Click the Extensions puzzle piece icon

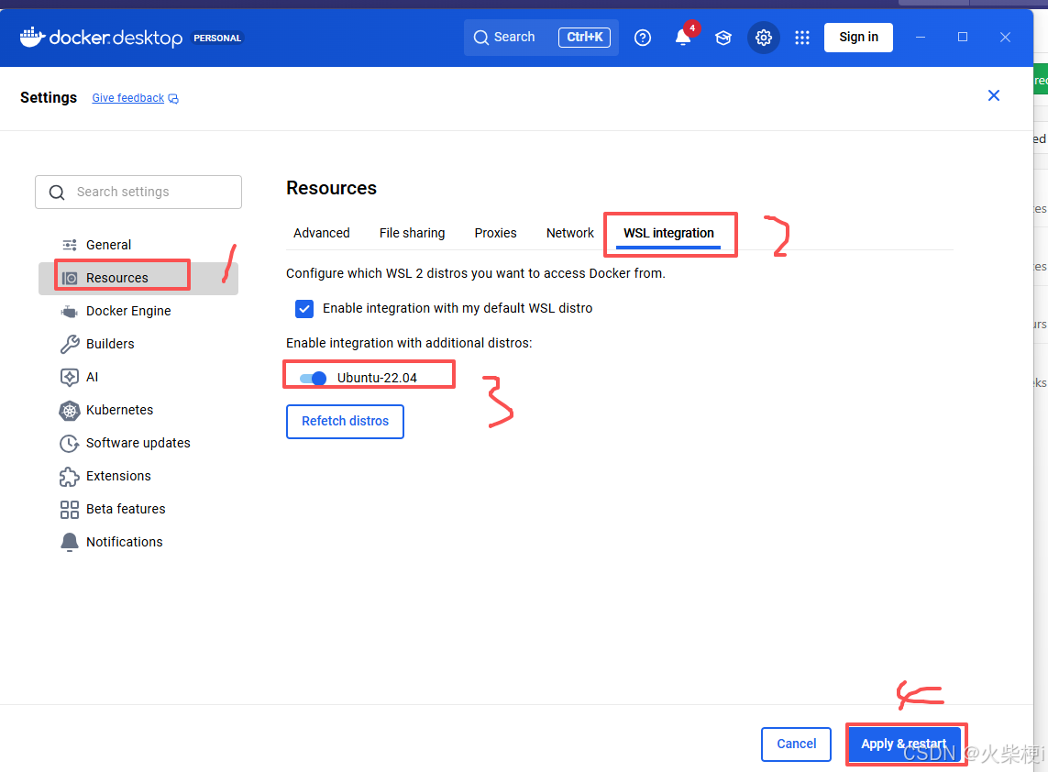click(70, 476)
